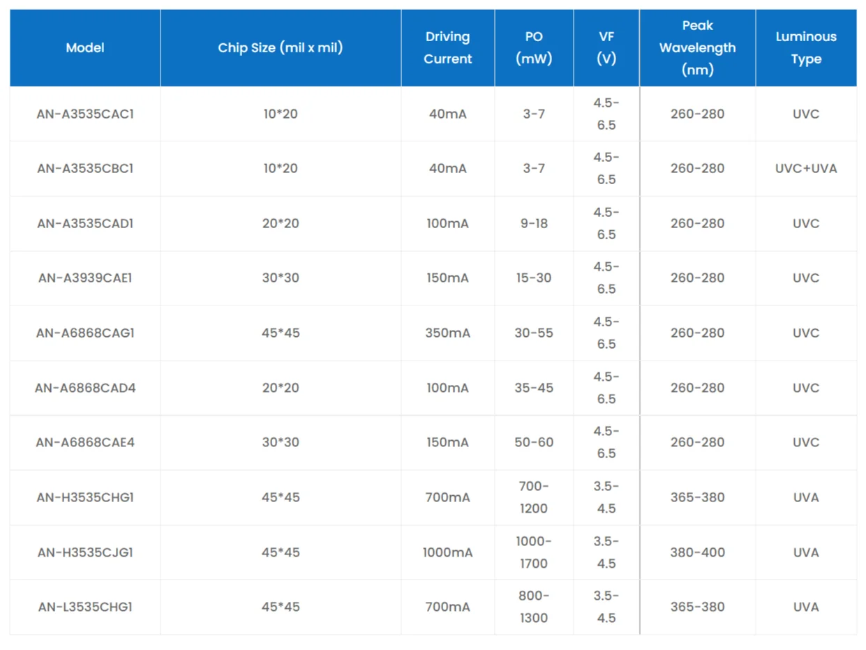Select model AN-A3535CBC1 cell
Image resolution: width=866 pixels, height=650 pixels.
[x=85, y=169]
